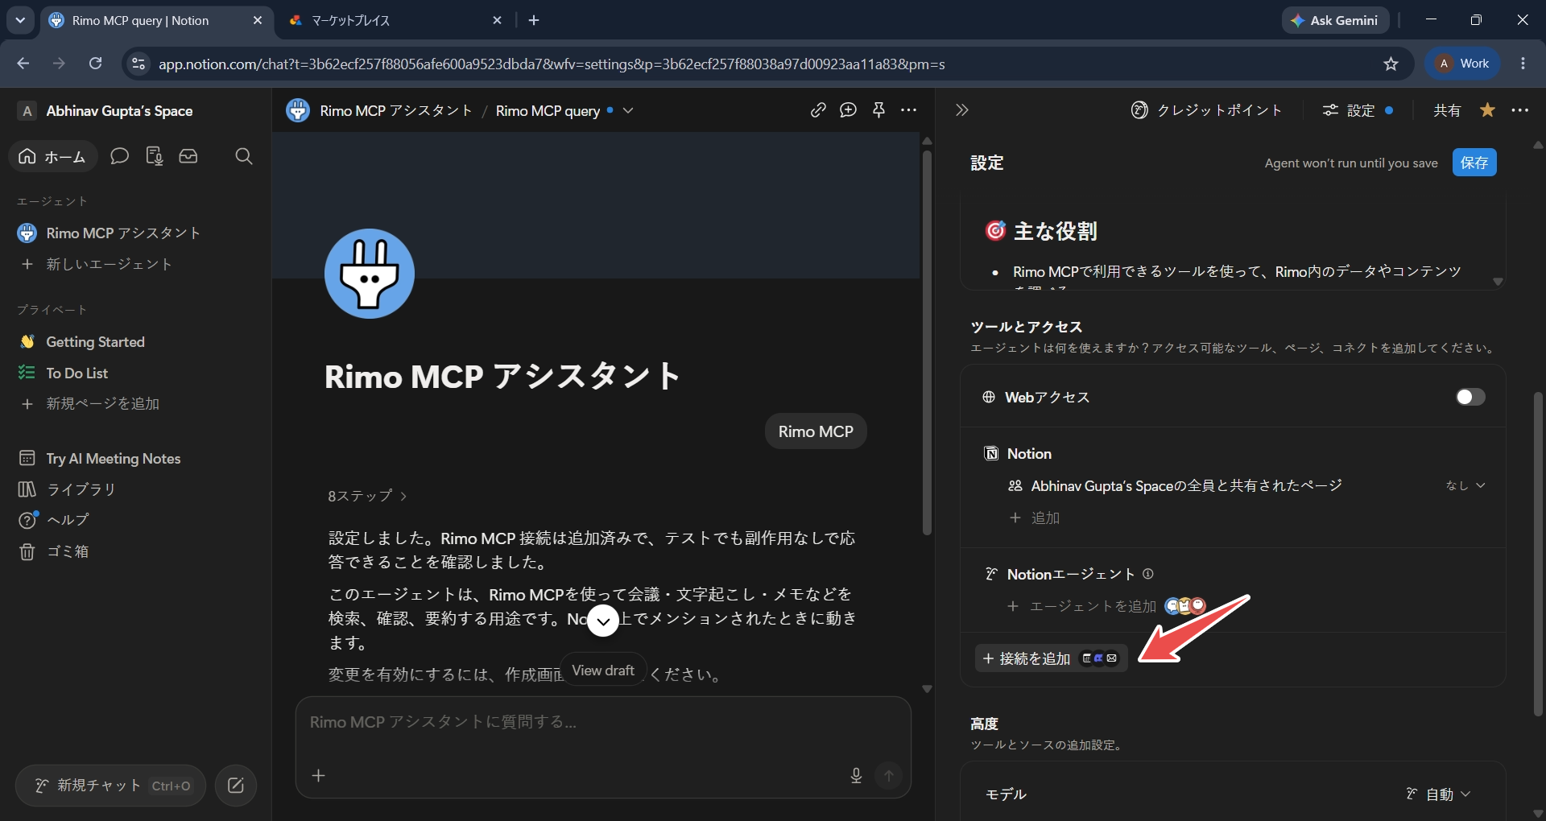The width and height of the screenshot is (1546, 821).
Task: Click the plus attachment icon in chat input
Action: 319,775
